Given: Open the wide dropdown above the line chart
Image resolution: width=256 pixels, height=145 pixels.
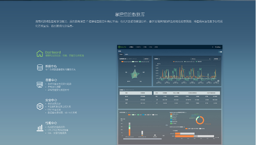Looking at the screenshot, I should pos(201,59).
